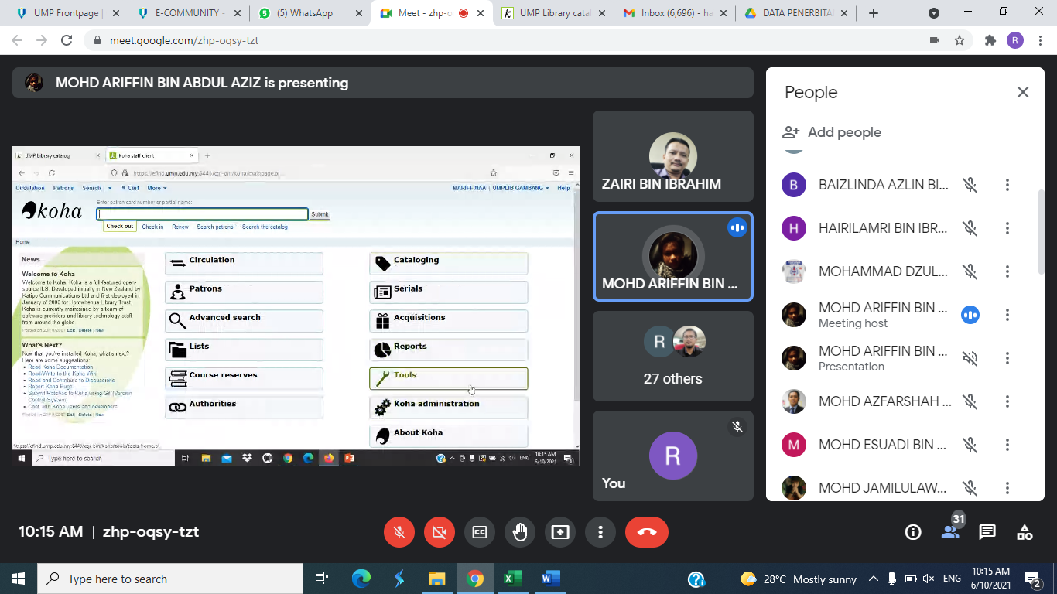Image resolution: width=1057 pixels, height=594 pixels.
Task: Open more options for MOHD AZFARSHAH
Action: pyautogui.click(x=1007, y=401)
